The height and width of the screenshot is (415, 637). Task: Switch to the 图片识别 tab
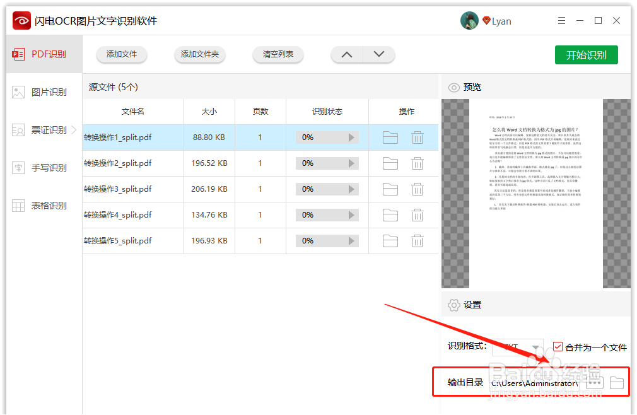[43, 92]
